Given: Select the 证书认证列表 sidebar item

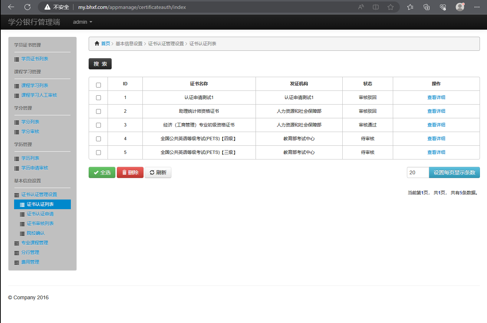Looking at the screenshot, I should tap(42, 204).
